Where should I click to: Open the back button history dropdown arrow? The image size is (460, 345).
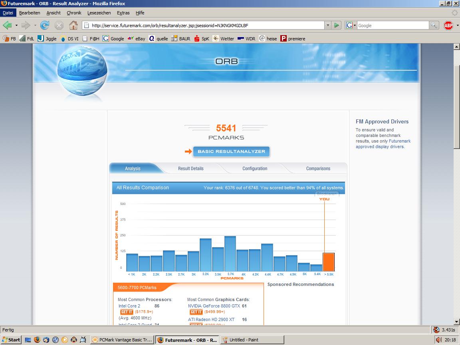pos(16,26)
